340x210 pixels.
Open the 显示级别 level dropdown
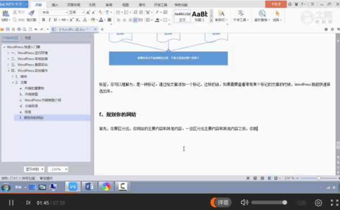click(x=34, y=169)
